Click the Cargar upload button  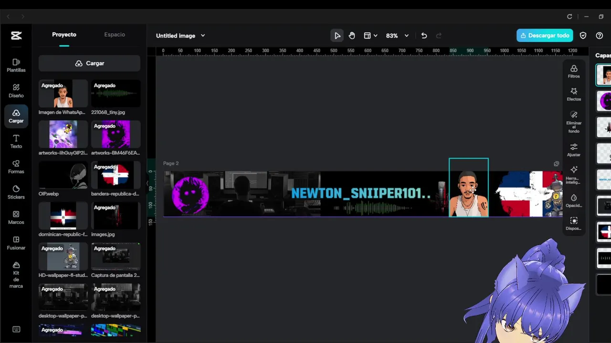pyautogui.click(x=89, y=63)
